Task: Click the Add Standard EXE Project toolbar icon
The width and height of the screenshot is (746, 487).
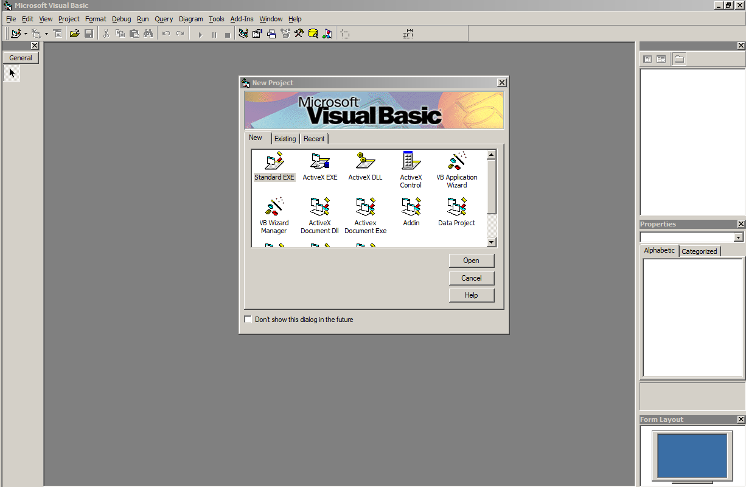Action: point(16,34)
